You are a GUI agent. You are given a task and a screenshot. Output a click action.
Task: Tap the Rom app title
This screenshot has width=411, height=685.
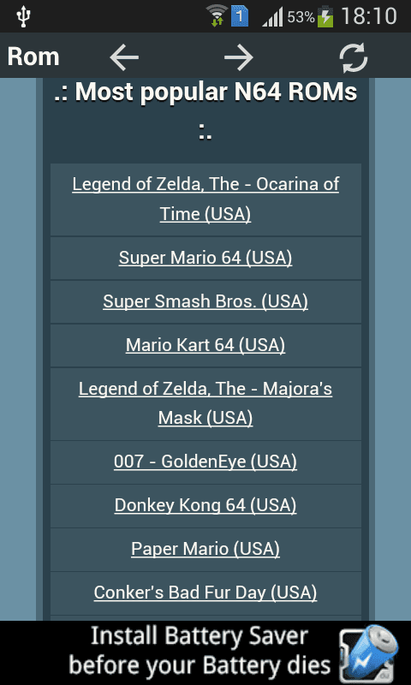pyautogui.click(x=33, y=57)
